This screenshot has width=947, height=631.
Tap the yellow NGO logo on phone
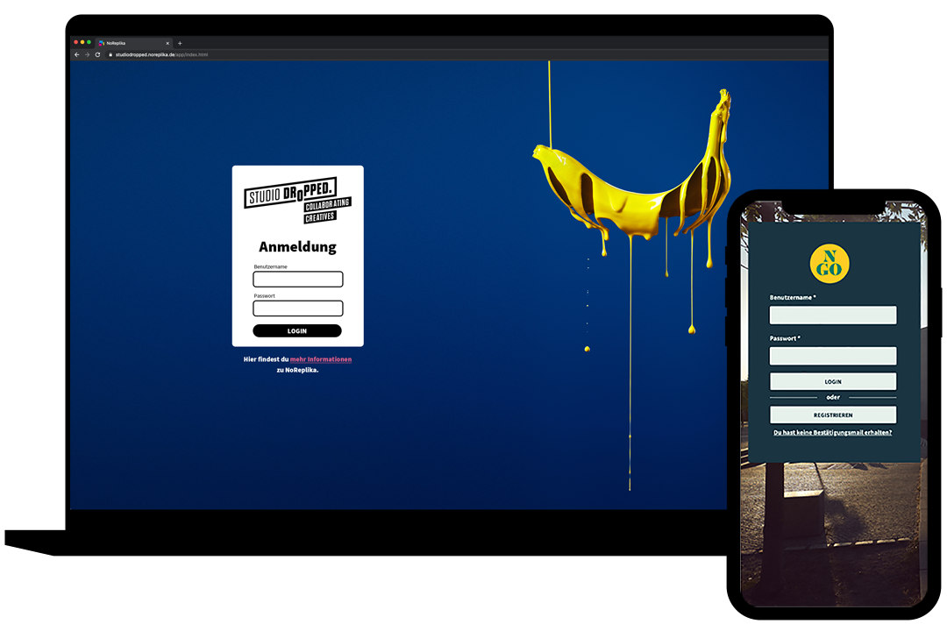(829, 264)
